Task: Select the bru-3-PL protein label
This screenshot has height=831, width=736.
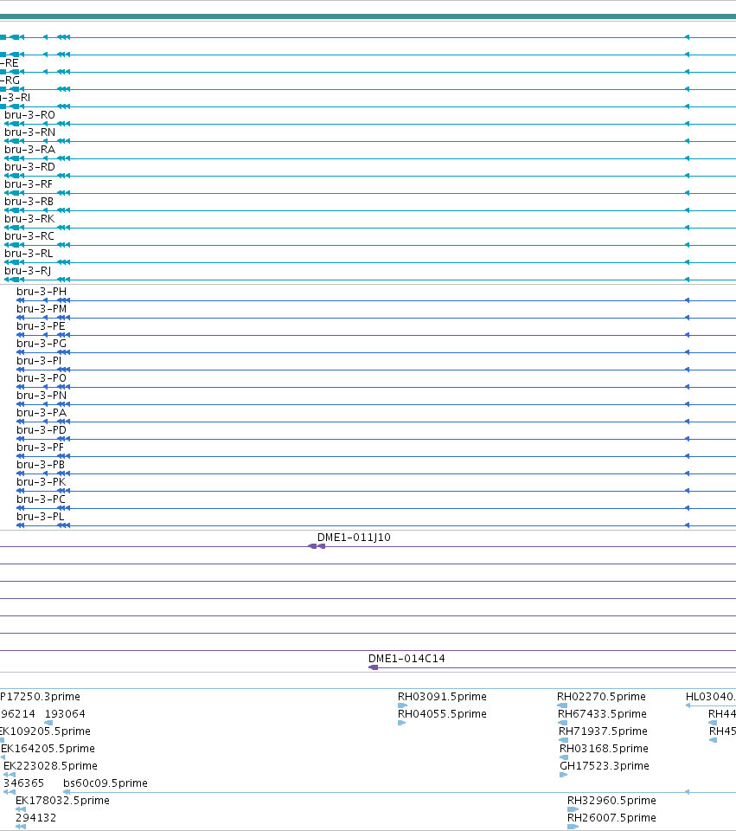Action: tap(41, 517)
